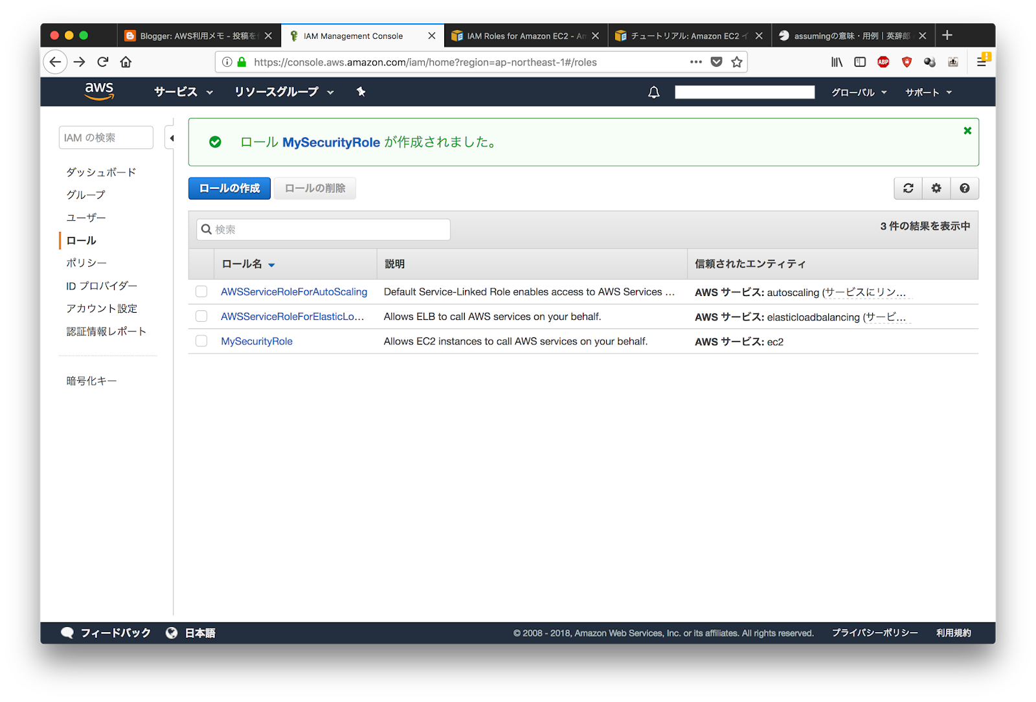
Task: Open the notifications bell icon
Action: tap(654, 92)
